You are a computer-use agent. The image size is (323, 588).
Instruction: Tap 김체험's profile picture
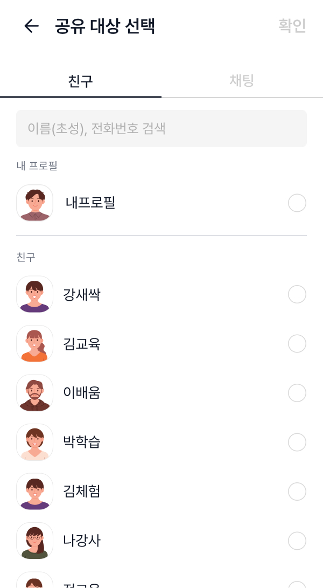pos(34,491)
